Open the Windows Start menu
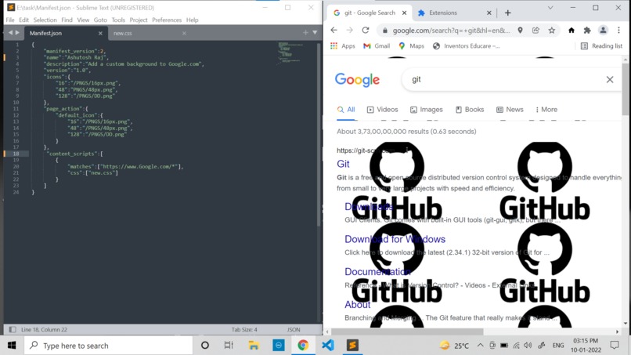This screenshot has width=631, height=355. tap(12, 346)
